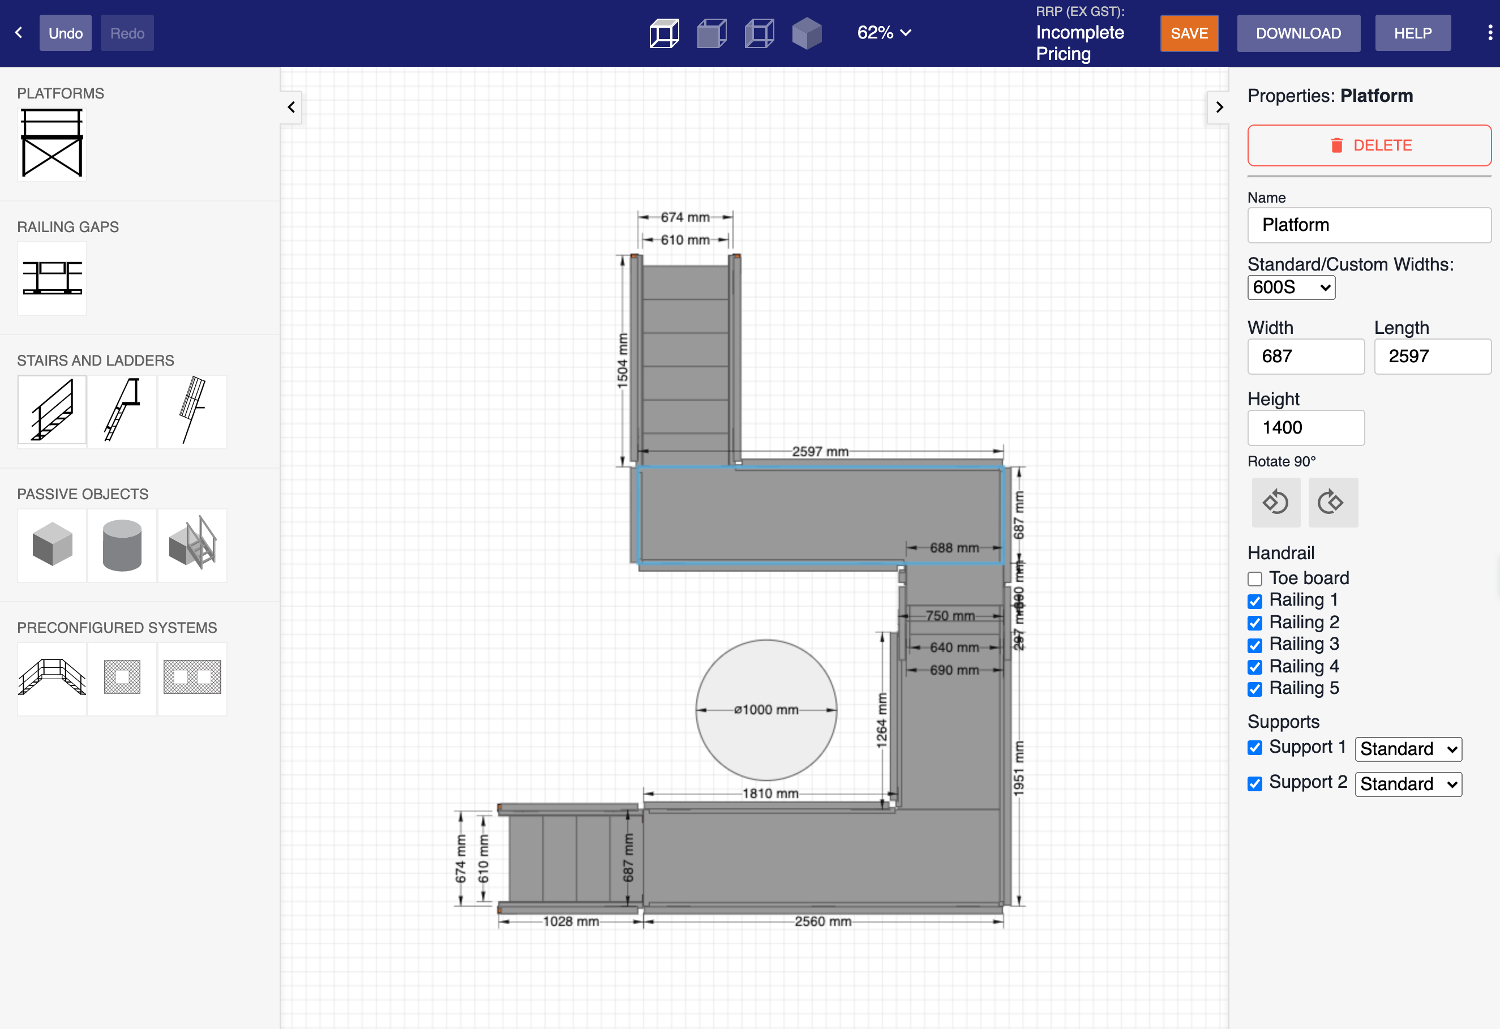Change the Support 1 type dropdown
This screenshot has width=1500, height=1029.
point(1408,749)
